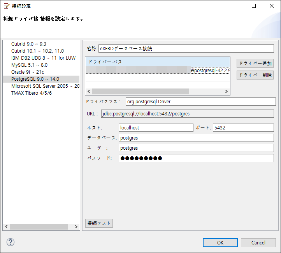This screenshot has height=253, width=281.
Task: Click the ユーザー field containing postgres
Action: click(196, 148)
